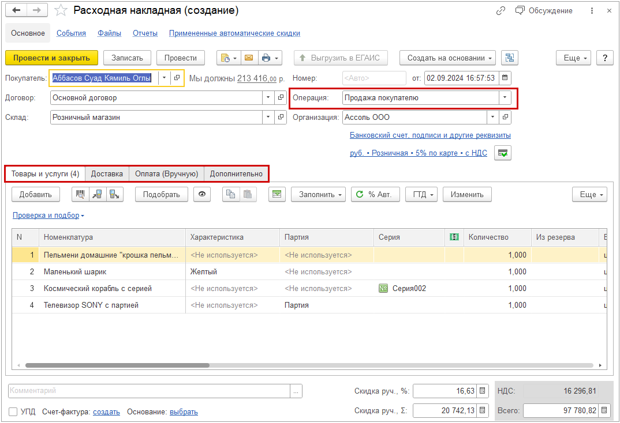Screen dimensions: 620x423
Task: Open Примененные автоматические скидки section
Action: 234,33
